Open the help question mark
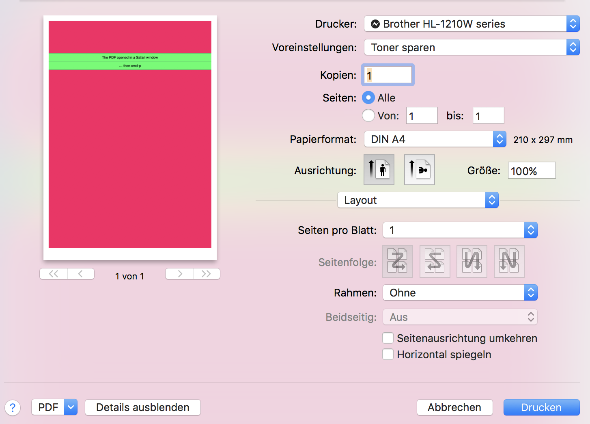Screen dimensions: 590x424 click(13, 407)
